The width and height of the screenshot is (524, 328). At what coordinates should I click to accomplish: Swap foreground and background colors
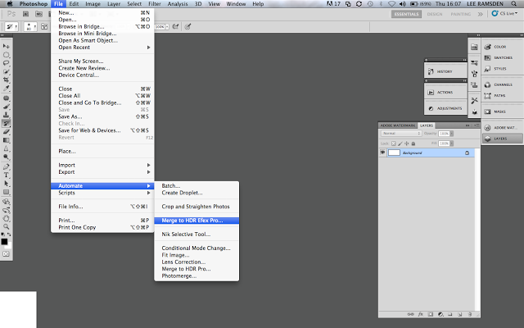tap(9, 235)
